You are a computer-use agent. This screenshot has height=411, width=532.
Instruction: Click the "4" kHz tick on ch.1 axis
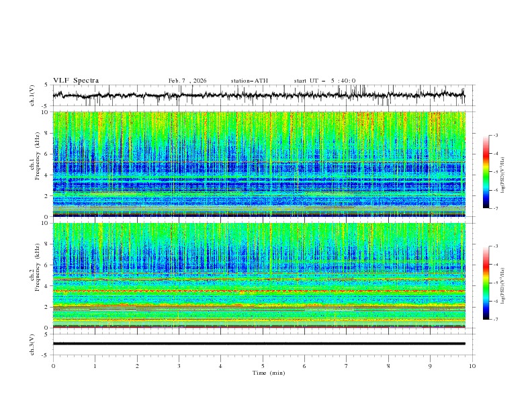(47, 175)
